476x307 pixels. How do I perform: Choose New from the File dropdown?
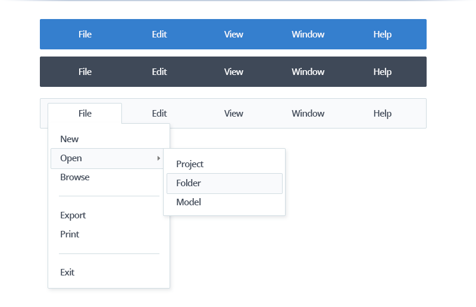point(70,139)
